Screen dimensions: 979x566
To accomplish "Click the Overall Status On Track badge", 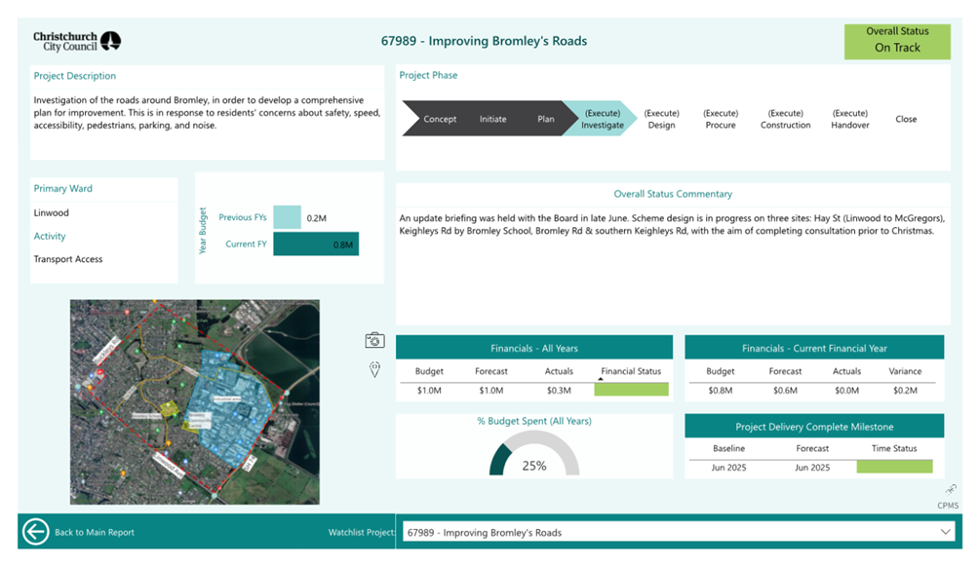I will pyautogui.click(x=897, y=42).
